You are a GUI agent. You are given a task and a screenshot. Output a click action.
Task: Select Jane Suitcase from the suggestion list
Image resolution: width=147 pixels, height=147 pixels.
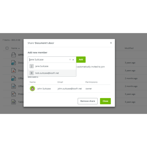(52, 66)
